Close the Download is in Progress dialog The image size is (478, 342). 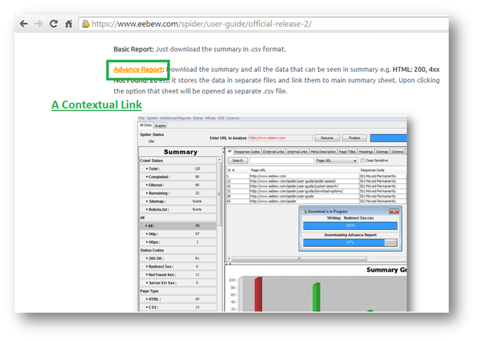(x=394, y=211)
